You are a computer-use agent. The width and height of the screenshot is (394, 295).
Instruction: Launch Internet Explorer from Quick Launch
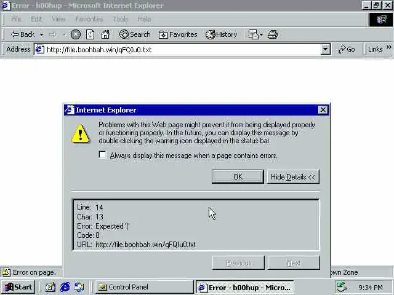(x=65, y=287)
